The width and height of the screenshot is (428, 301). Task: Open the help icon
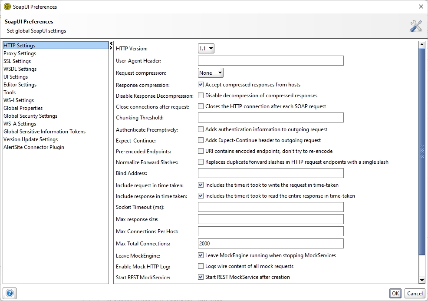10,293
